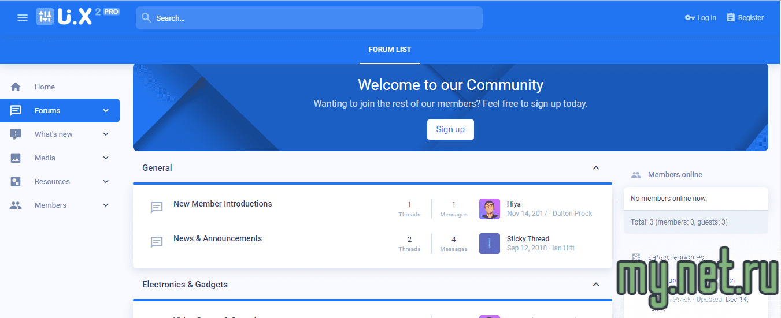The height and width of the screenshot is (318, 781).
Task: Open the Log in link
Action: click(701, 18)
